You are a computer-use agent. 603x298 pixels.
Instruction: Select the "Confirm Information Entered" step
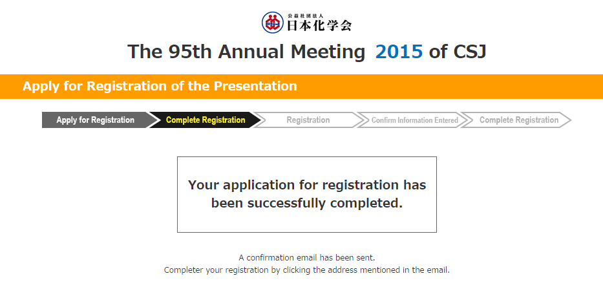tap(414, 120)
